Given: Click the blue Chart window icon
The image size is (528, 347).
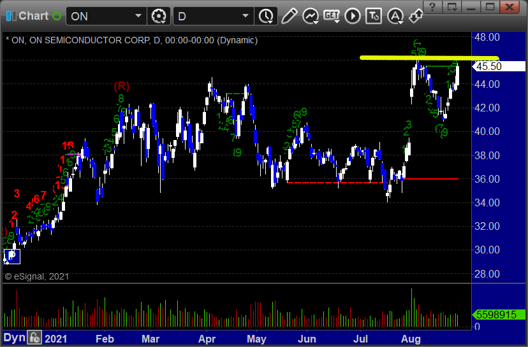Looking at the screenshot, I should [11, 16].
